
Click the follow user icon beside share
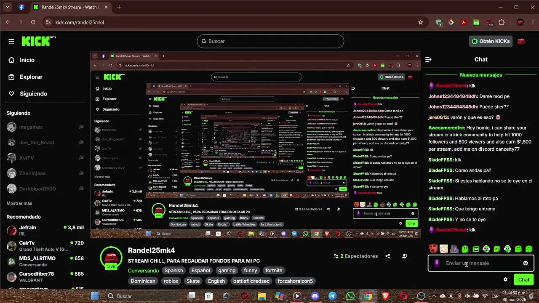405,256
